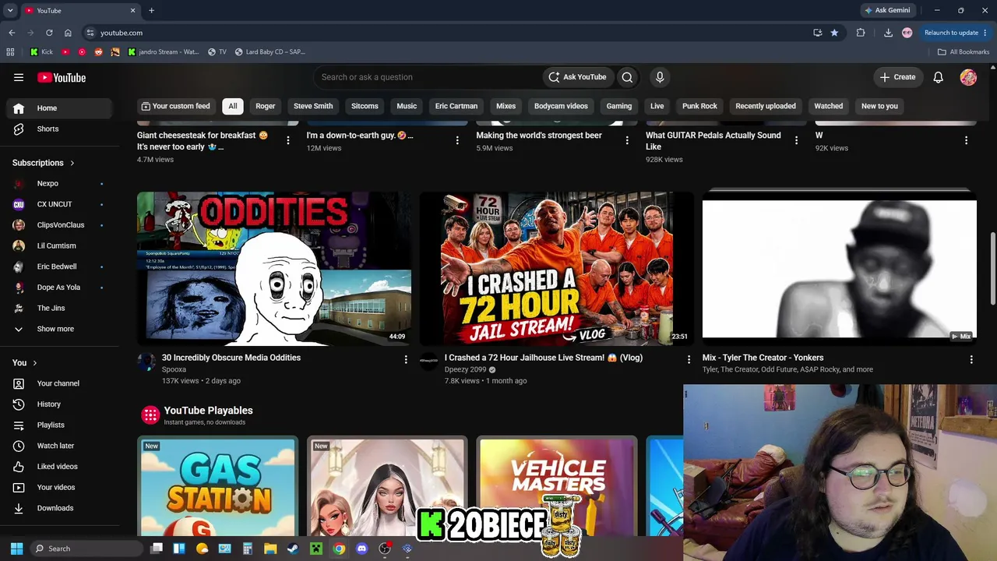The image size is (997, 561).
Task: Select the Music filter chip
Action: tap(407, 106)
